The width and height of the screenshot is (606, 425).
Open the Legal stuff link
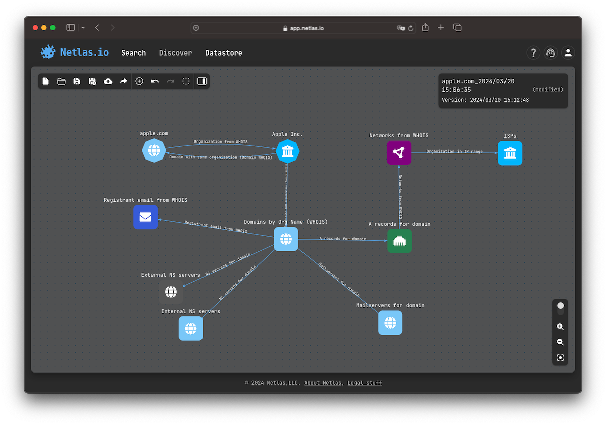(365, 383)
